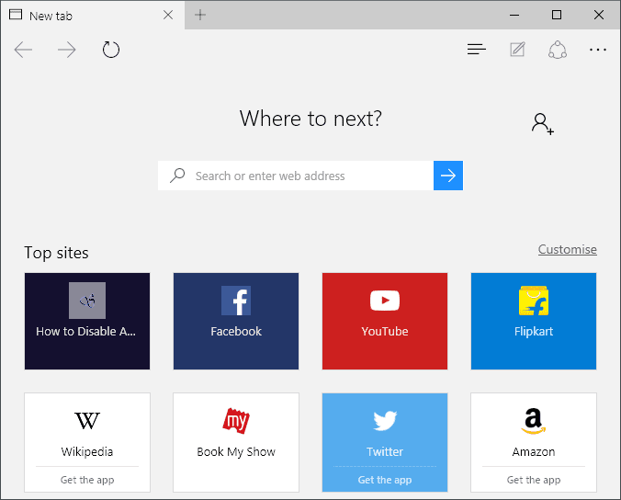Click the Amazon tile label
Image resolution: width=621 pixels, height=500 pixels.
click(x=534, y=451)
